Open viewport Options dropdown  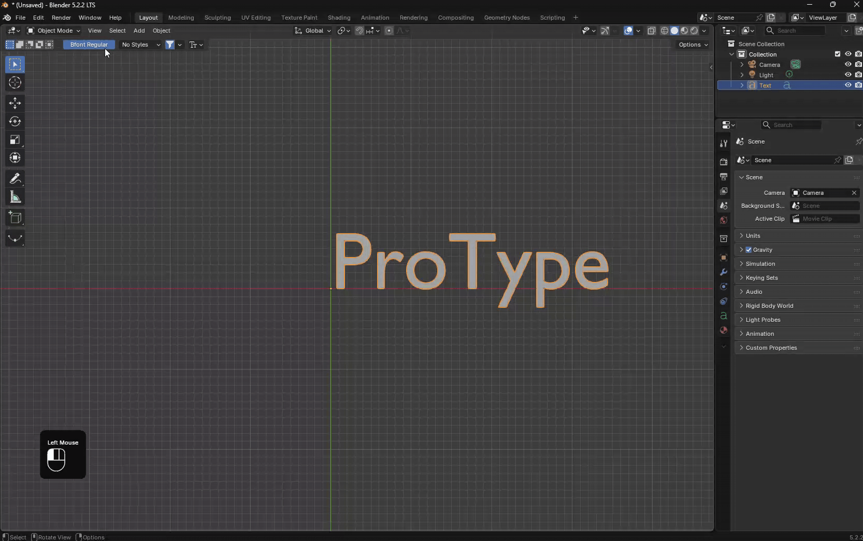[x=693, y=45]
